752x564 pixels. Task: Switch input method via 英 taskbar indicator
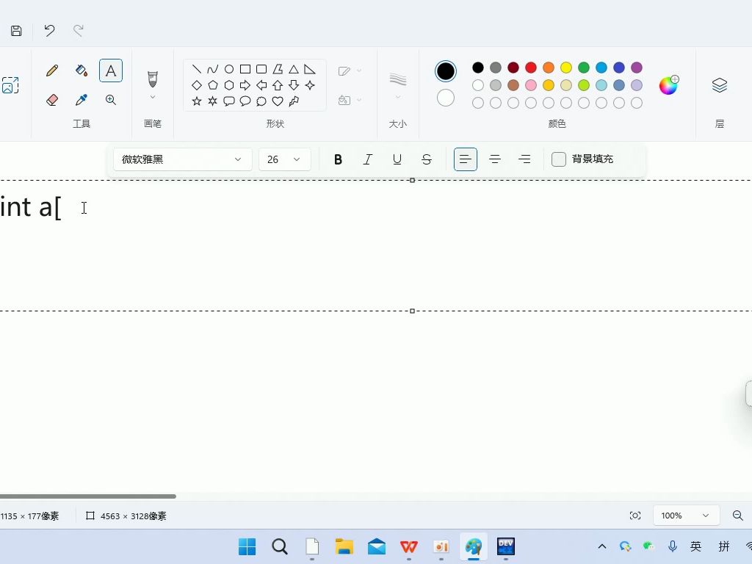[695, 546]
